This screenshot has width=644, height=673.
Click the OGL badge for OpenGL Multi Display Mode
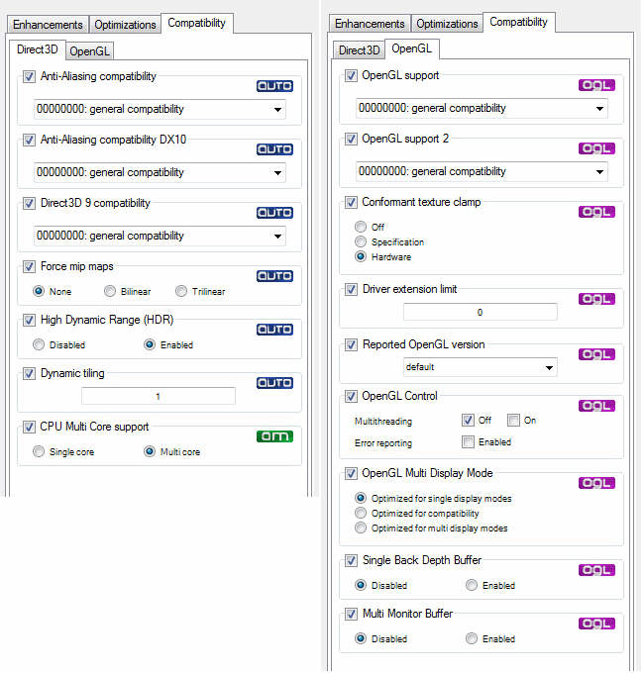pos(596,483)
